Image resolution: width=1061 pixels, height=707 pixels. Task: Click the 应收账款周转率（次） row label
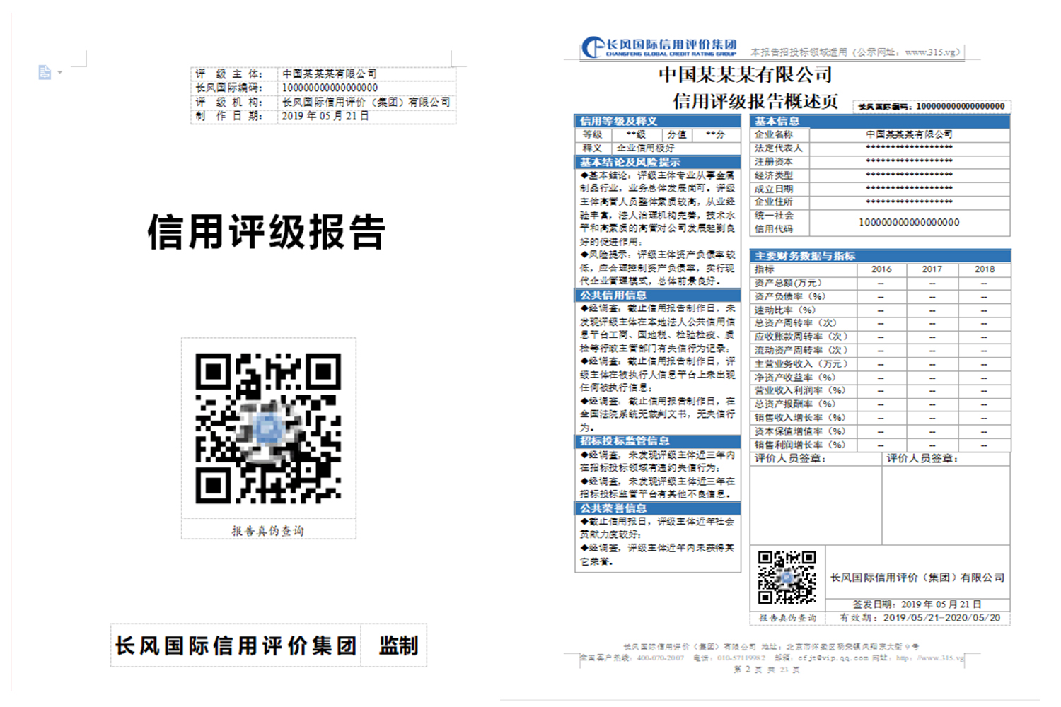click(801, 337)
